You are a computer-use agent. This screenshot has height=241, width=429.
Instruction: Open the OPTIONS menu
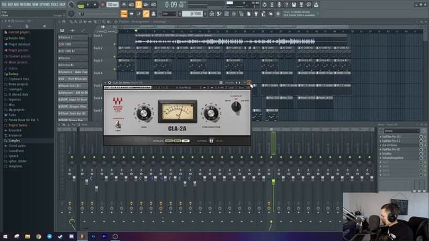tap(45, 5)
